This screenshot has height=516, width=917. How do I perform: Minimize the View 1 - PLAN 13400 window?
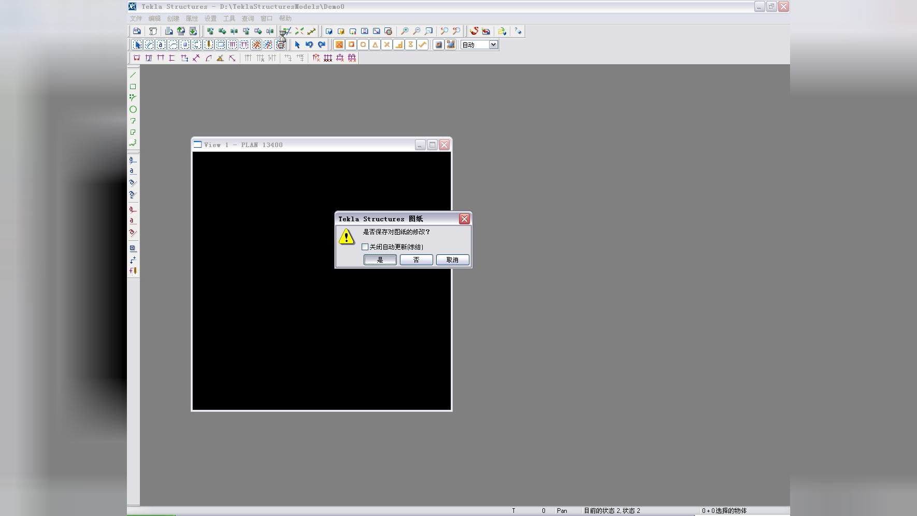(x=420, y=145)
